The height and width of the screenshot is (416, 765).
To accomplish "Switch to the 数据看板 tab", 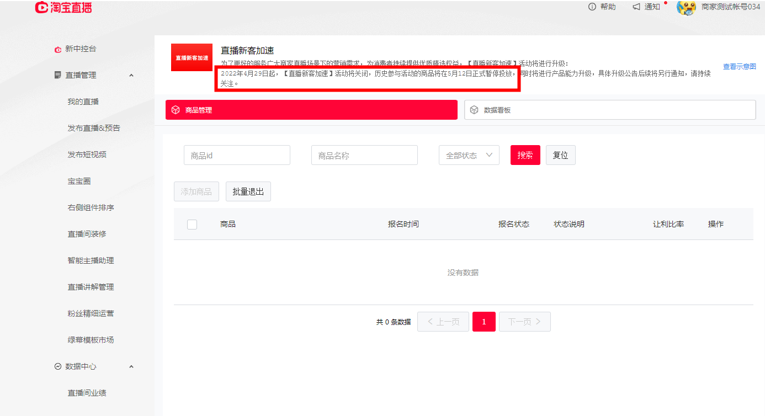I will coord(610,110).
